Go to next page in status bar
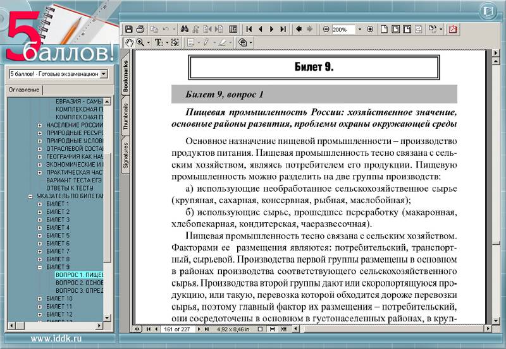Image resolution: width=506 pixels, height=349 pixels. (x=199, y=329)
